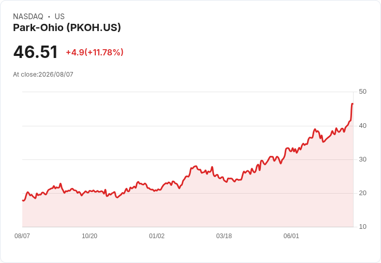Click the 08/07 date label on axis

pyautogui.click(x=22, y=236)
